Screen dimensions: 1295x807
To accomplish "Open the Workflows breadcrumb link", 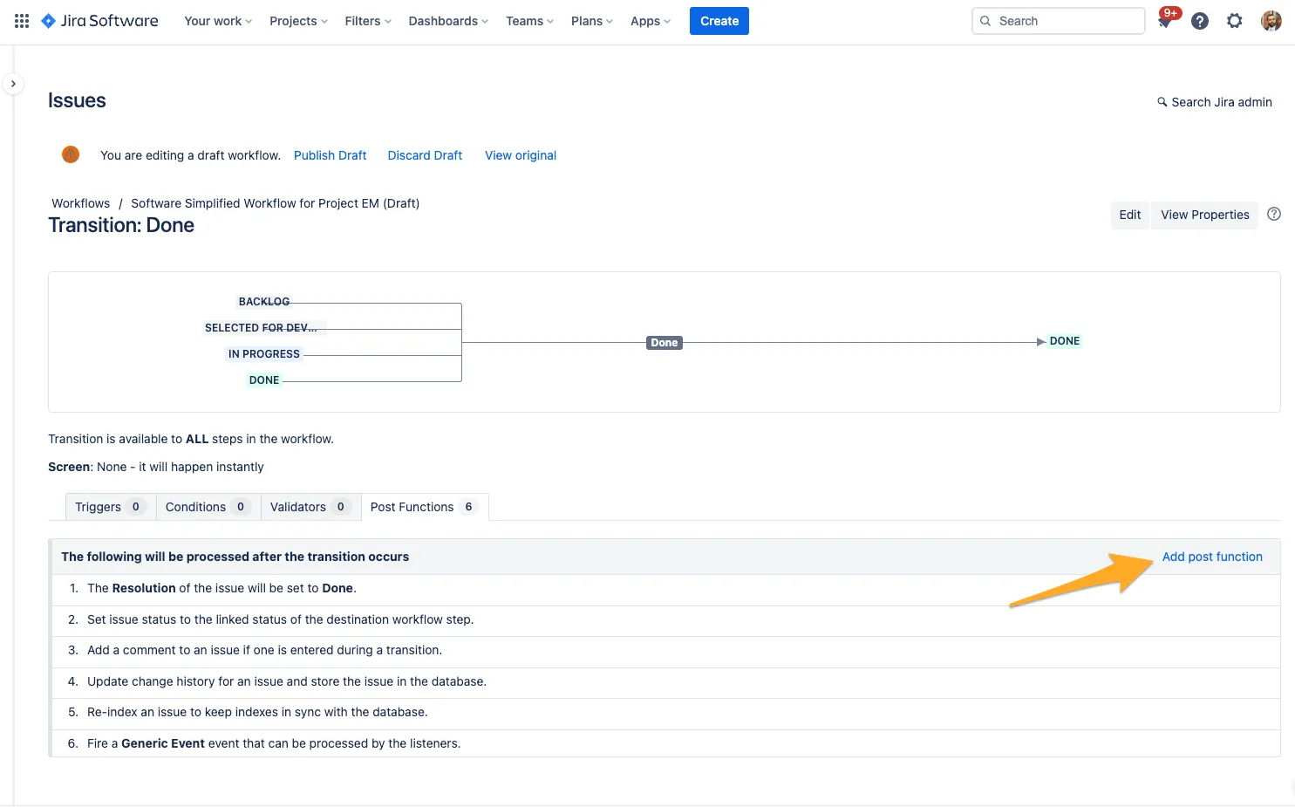I will pos(81,203).
